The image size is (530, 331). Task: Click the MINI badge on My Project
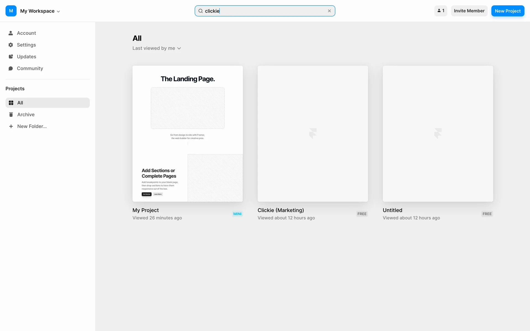[x=237, y=214]
